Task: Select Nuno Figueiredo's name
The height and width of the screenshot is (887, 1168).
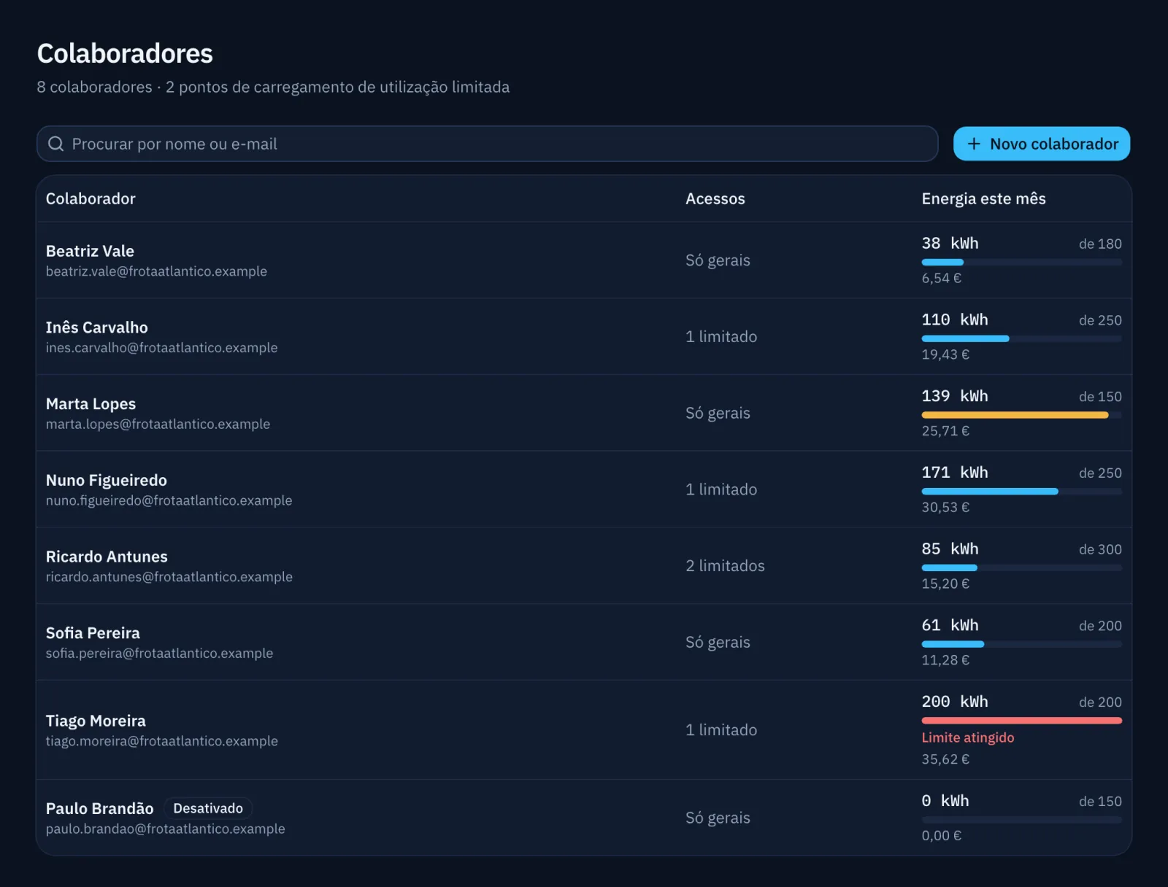Action: coord(106,480)
